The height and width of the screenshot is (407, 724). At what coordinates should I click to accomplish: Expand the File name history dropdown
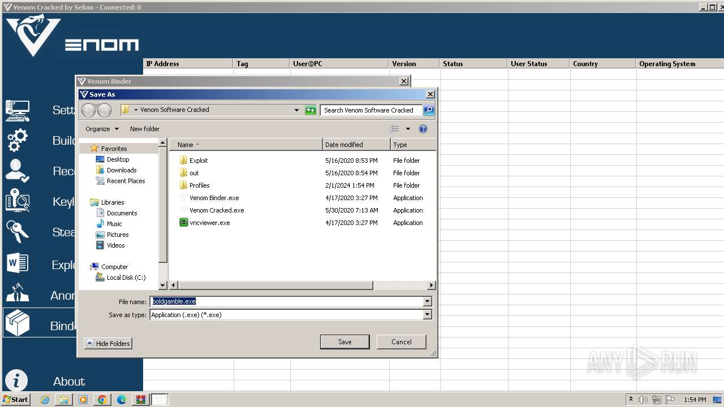click(x=428, y=302)
